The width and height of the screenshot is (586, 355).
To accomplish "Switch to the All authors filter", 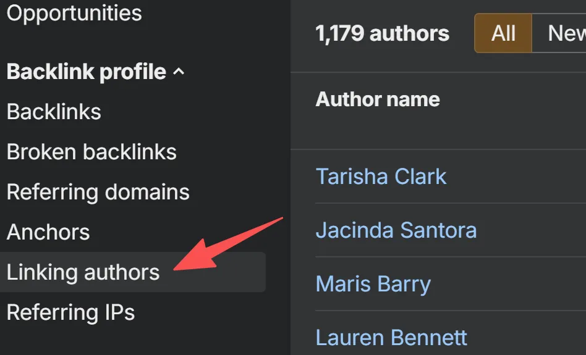I will coord(503,33).
